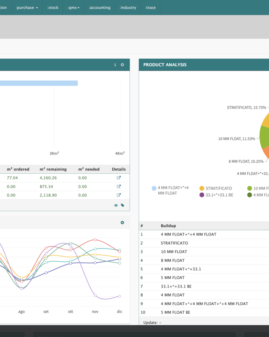Open settings gear in top-left panel header

click(x=122, y=65)
